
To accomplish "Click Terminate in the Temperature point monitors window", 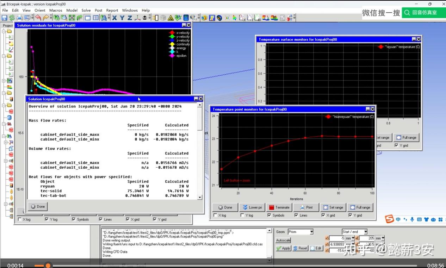I will (279, 207).
